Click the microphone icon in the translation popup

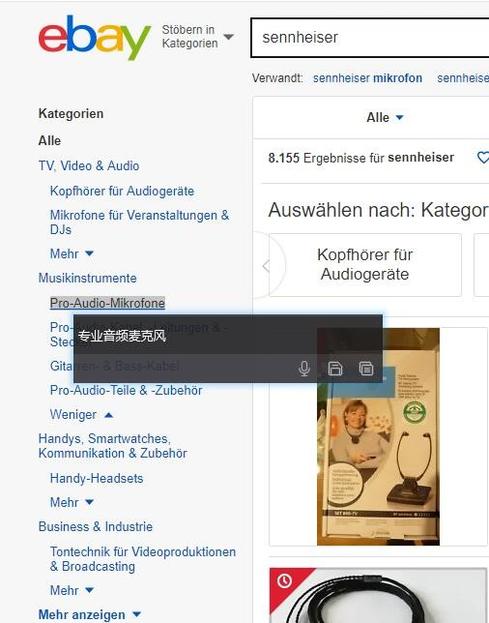[304, 369]
